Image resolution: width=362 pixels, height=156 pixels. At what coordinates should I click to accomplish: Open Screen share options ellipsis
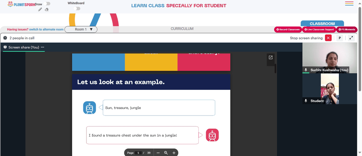(42, 47)
